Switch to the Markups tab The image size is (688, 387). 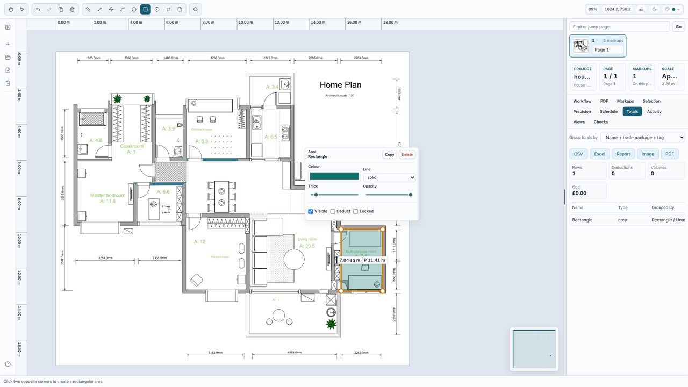(x=625, y=101)
